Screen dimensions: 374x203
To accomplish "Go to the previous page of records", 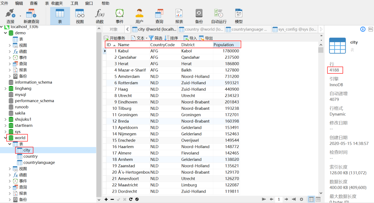I will tap(271, 199).
